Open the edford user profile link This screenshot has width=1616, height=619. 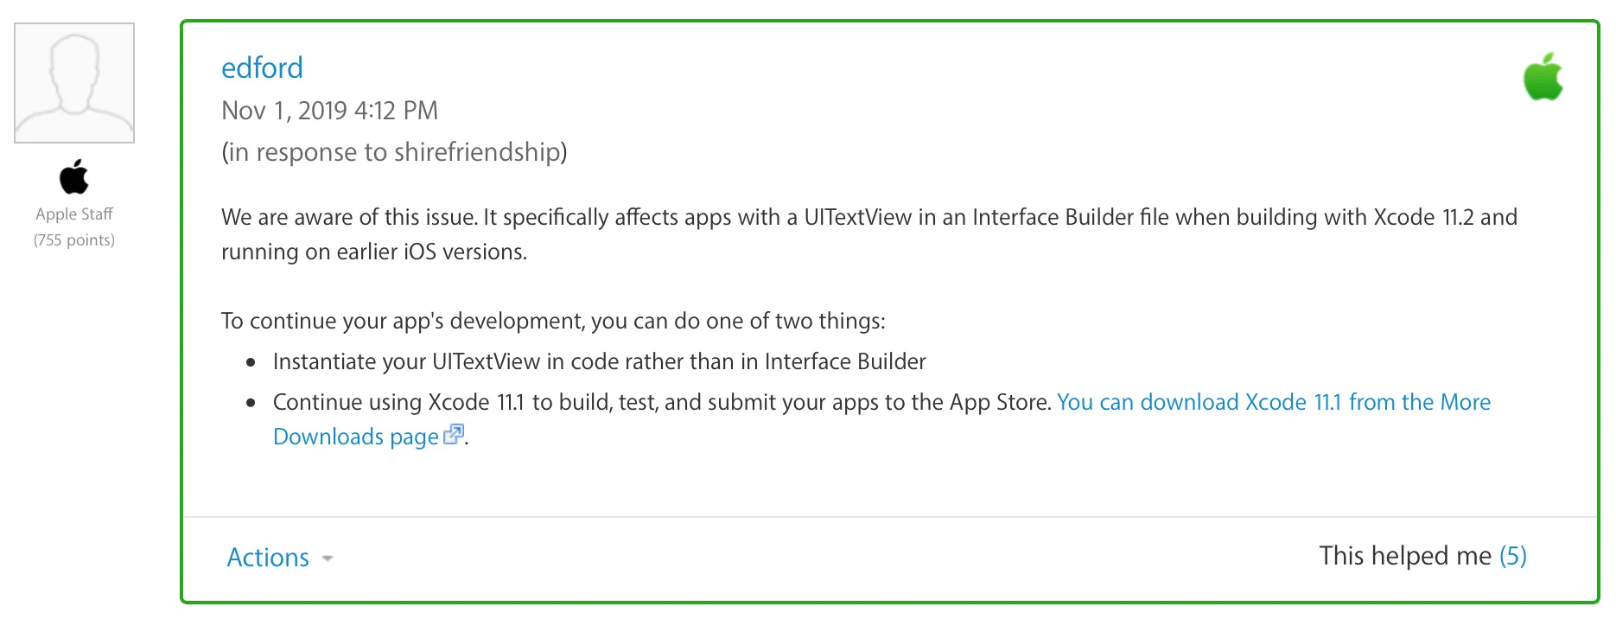[x=262, y=68]
